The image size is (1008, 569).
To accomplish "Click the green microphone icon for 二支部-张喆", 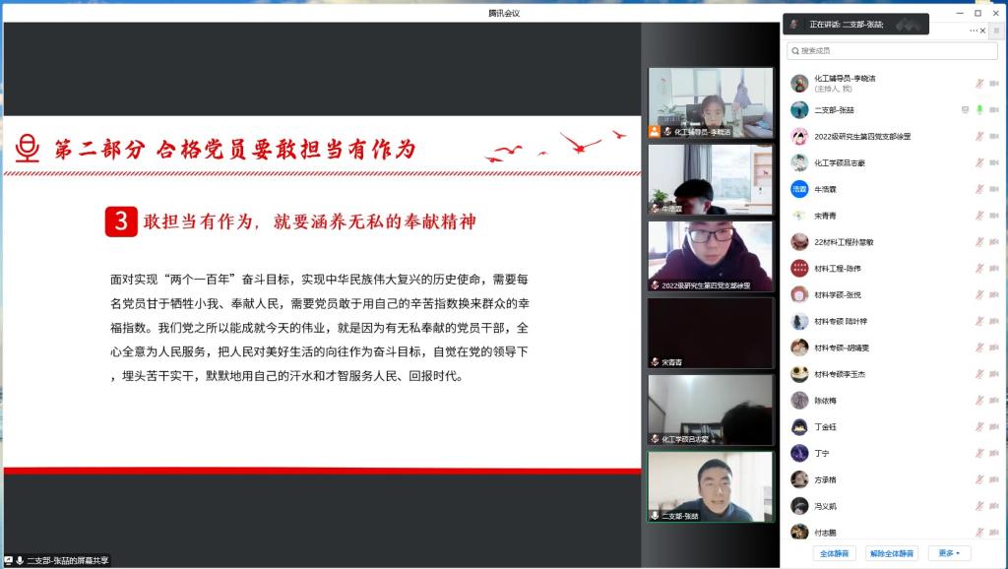I will 979,110.
